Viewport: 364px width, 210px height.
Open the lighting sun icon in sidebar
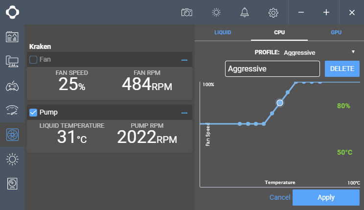click(x=12, y=159)
